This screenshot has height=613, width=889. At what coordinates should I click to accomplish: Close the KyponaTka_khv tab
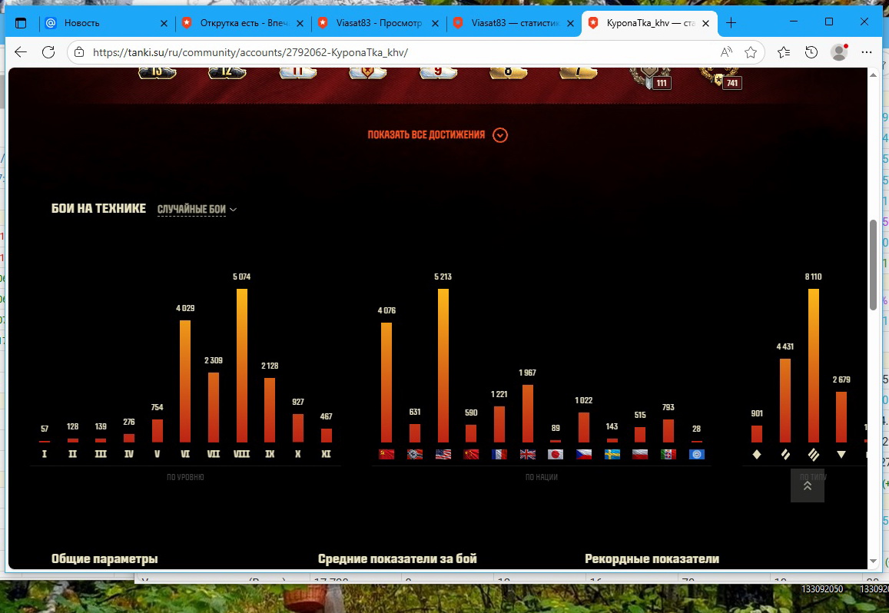click(x=706, y=23)
